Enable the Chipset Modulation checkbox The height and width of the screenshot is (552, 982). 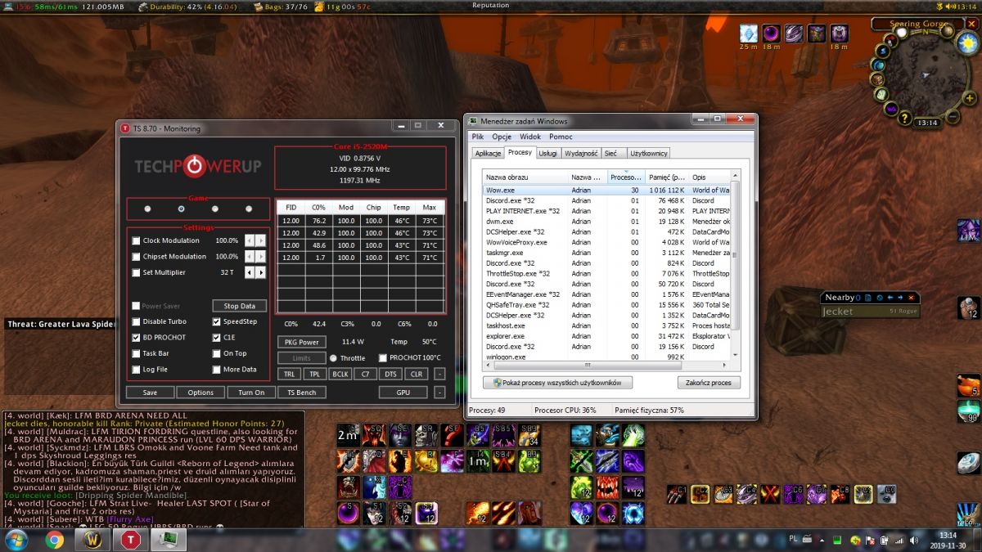pyautogui.click(x=136, y=257)
